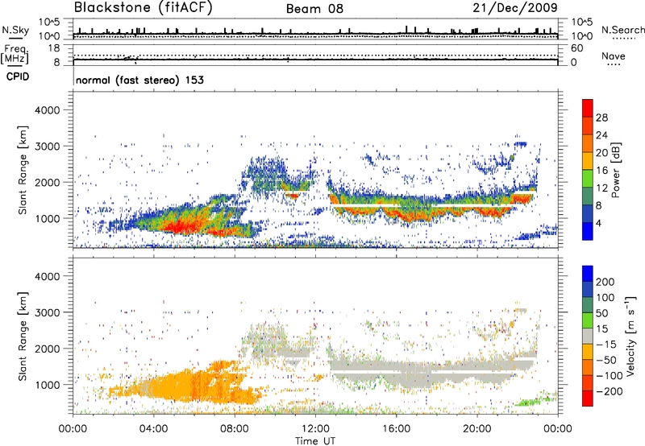This screenshot has width=645, height=446.
Task: Pick the blue top segment of the Velocity colorbar
Action: 588,274
